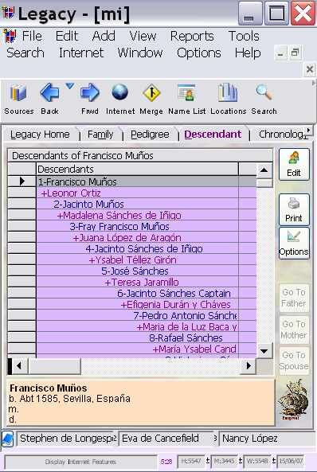Select row +Ysabel Téllez Girón
The width and height of the screenshot is (317, 472).
click(x=138, y=259)
